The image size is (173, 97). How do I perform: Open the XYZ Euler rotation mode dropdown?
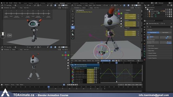tap(132, 28)
